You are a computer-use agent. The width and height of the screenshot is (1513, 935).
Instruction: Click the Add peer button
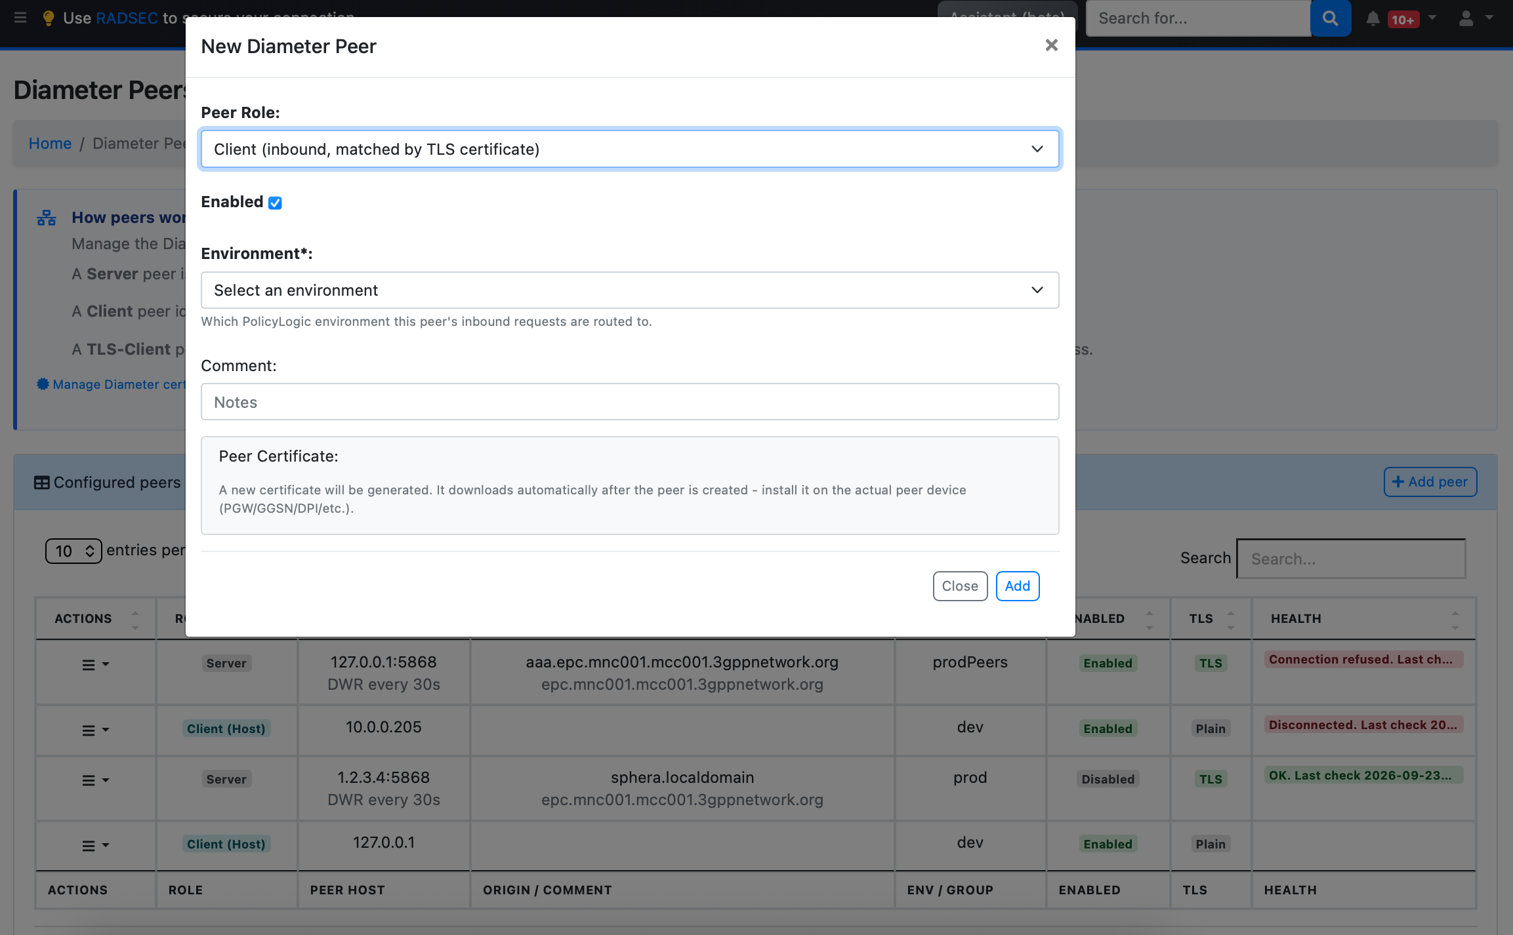tap(1430, 481)
